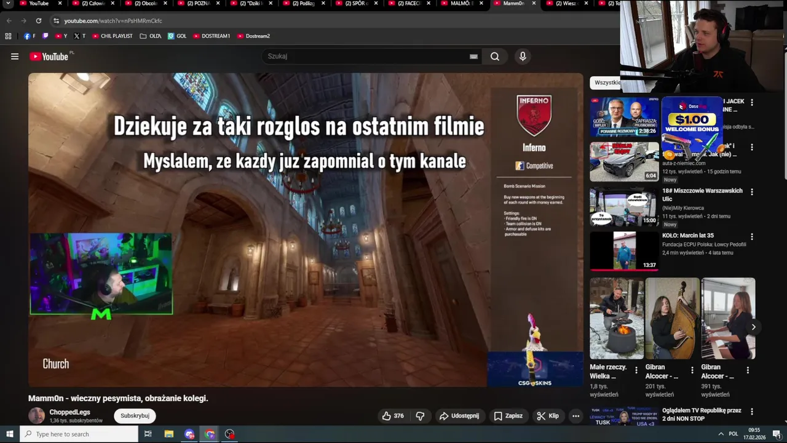The width and height of the screenshot is (787, 443).
Task: Open the GOL bookmark
Action: coord(177,36)
